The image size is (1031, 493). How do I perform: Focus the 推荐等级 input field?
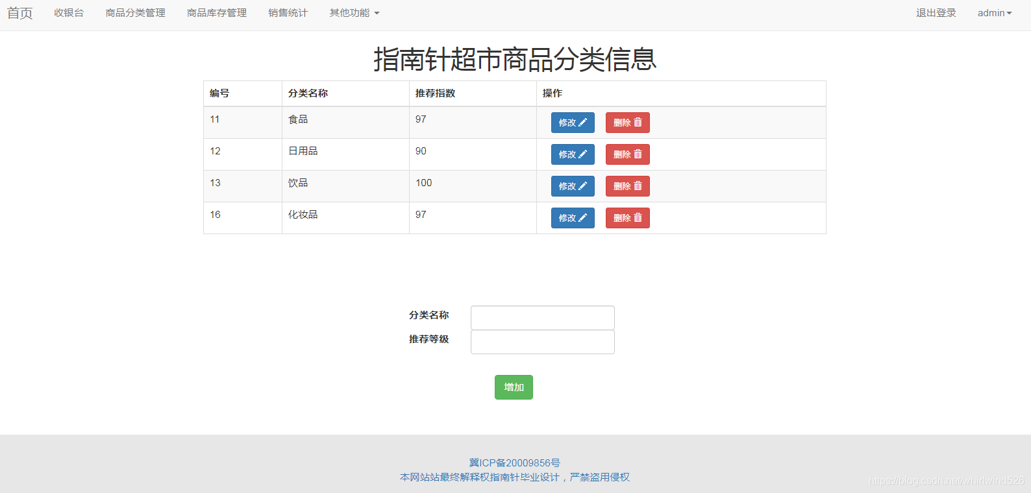tap(543, 342)
